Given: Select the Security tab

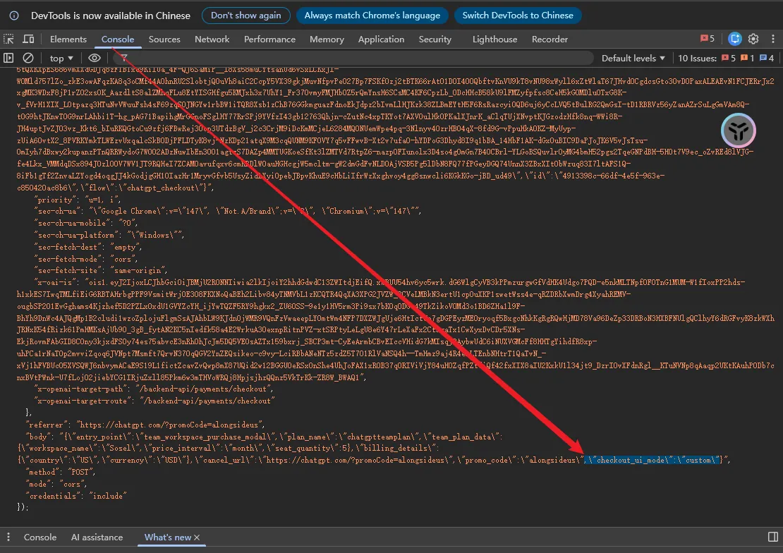Looking at the screenshot, I should tap(435, 39).
